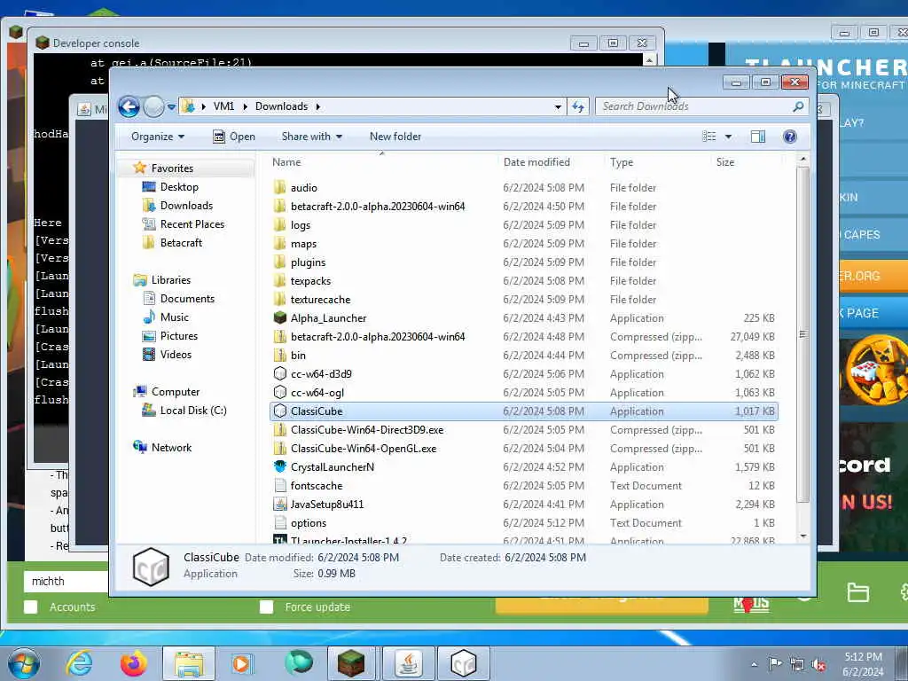Select ClassiCube-Win64-Direct3D9.exe zip icon

point(279,430)
